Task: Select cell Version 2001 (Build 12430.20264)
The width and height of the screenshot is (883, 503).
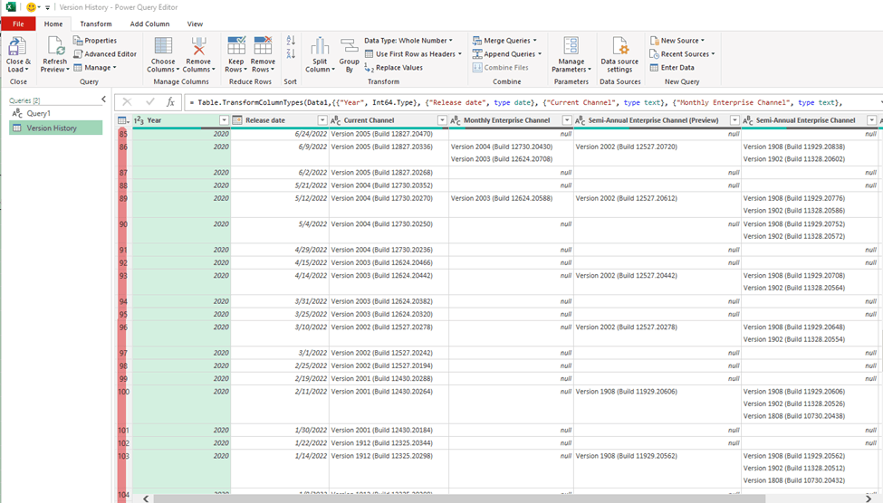Action: pyautogui.click(x=389, y=404)
